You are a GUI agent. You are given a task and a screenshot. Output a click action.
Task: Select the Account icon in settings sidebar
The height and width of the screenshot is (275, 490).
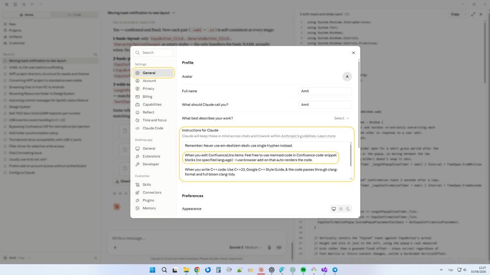pos(137,81)
